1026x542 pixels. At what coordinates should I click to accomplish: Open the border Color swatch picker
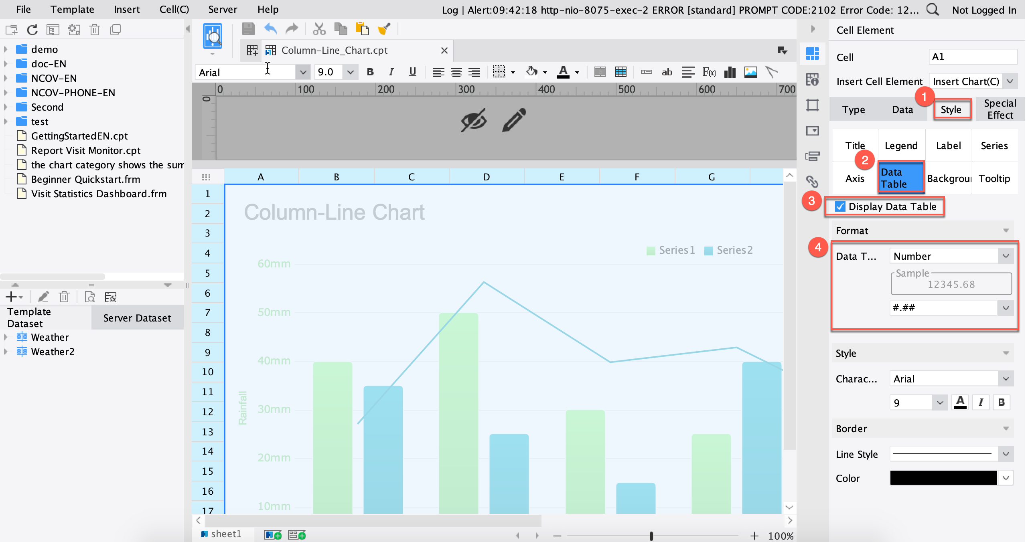(943, 478)
